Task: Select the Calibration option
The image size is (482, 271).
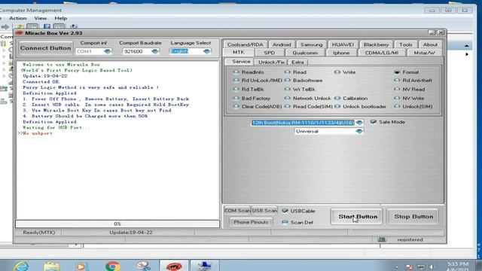Action: pos(351,99)
